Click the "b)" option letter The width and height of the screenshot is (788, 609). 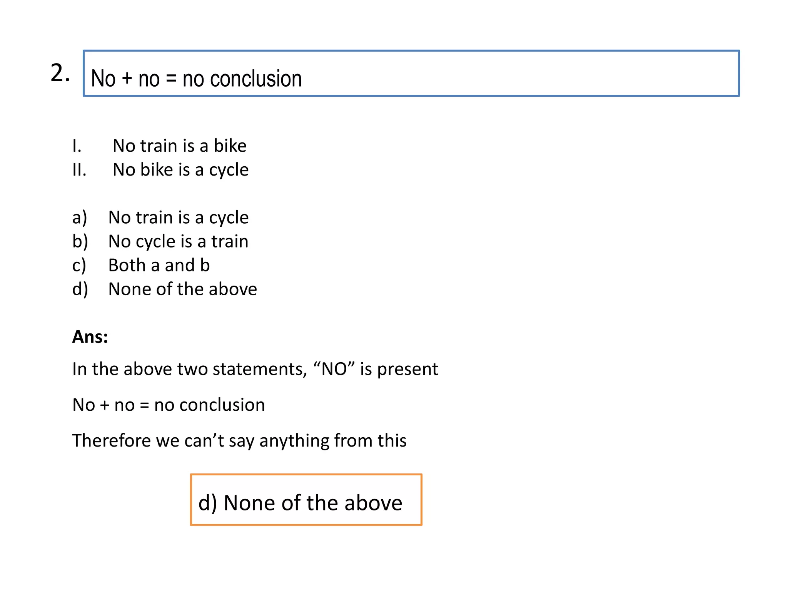point(80,241)
